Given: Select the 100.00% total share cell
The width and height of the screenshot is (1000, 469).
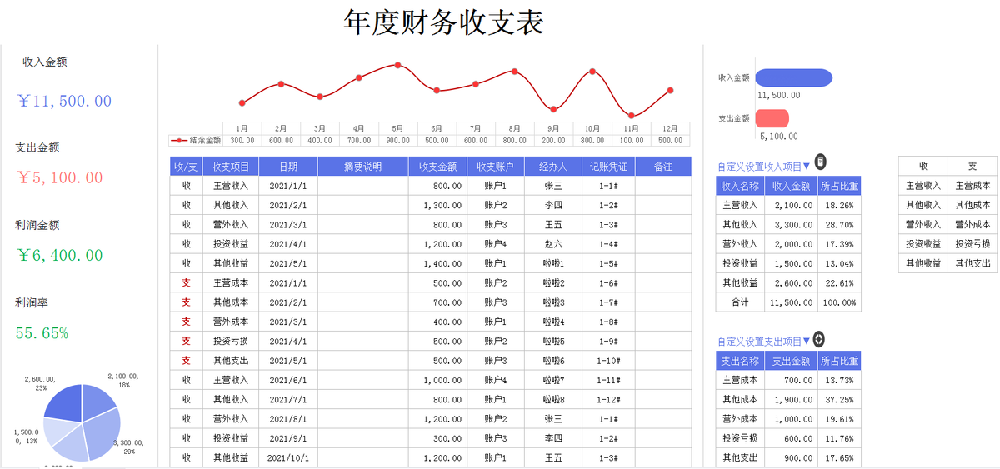Looking at the screenshot, I should 839,302.
